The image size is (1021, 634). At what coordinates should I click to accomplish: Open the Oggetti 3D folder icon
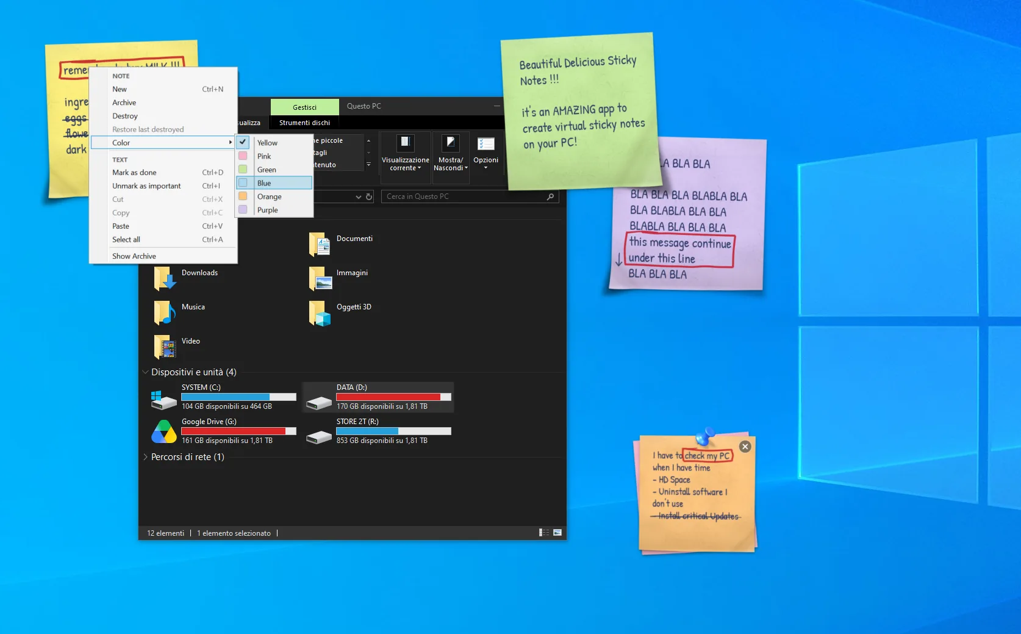pos(320,312)
